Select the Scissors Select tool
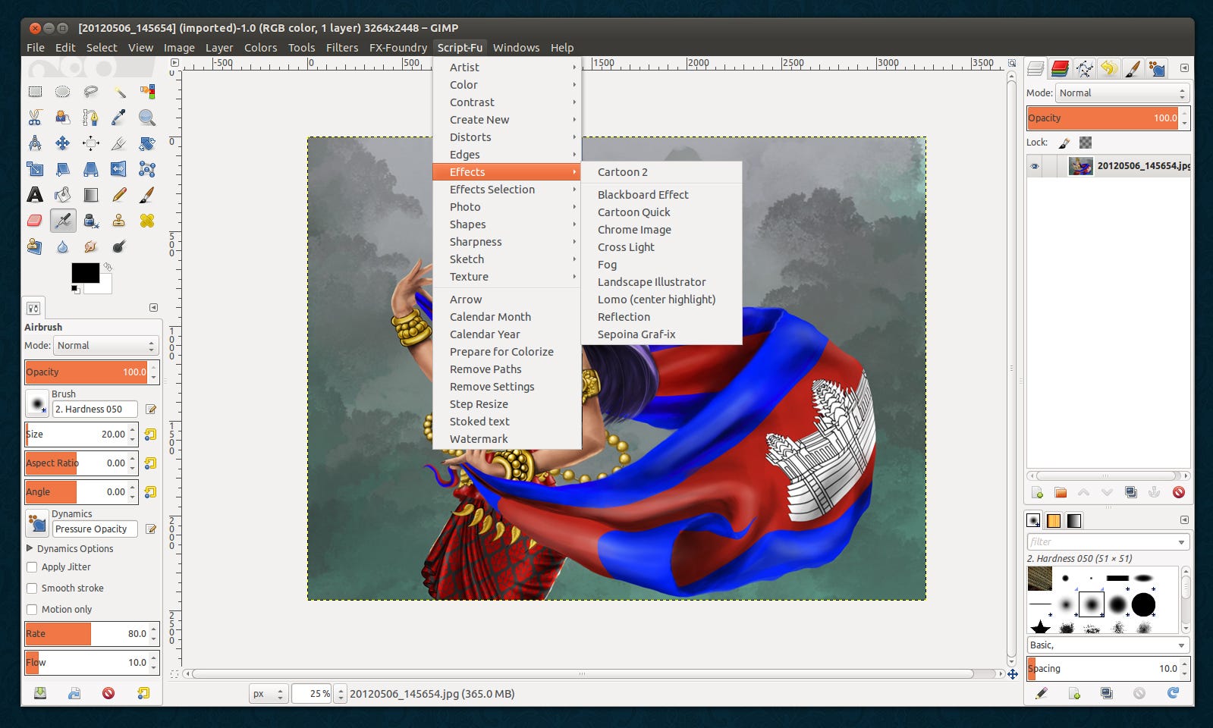 [x=35, y=118]
